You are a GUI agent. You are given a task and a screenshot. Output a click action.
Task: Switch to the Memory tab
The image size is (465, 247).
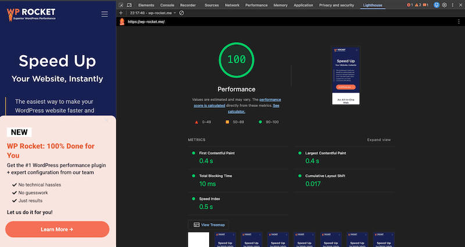(281, 5)
